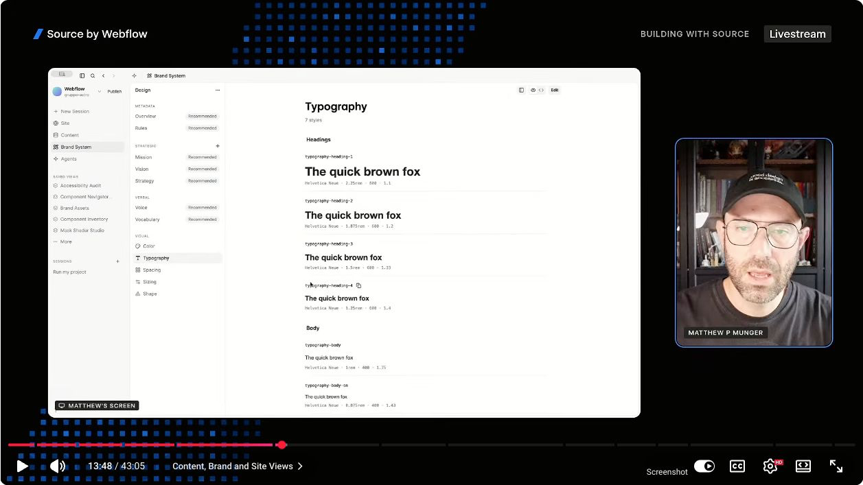Screen dimensions: 863x485
Task: Open BUILDING WITH SOURCE link
Action: tap(695, 34)
